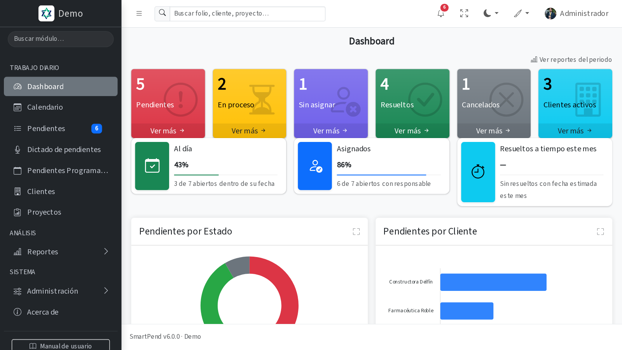622x350 pixels.
Task: Click the Asignados 86% progress bar
Action: click(389, 175)
